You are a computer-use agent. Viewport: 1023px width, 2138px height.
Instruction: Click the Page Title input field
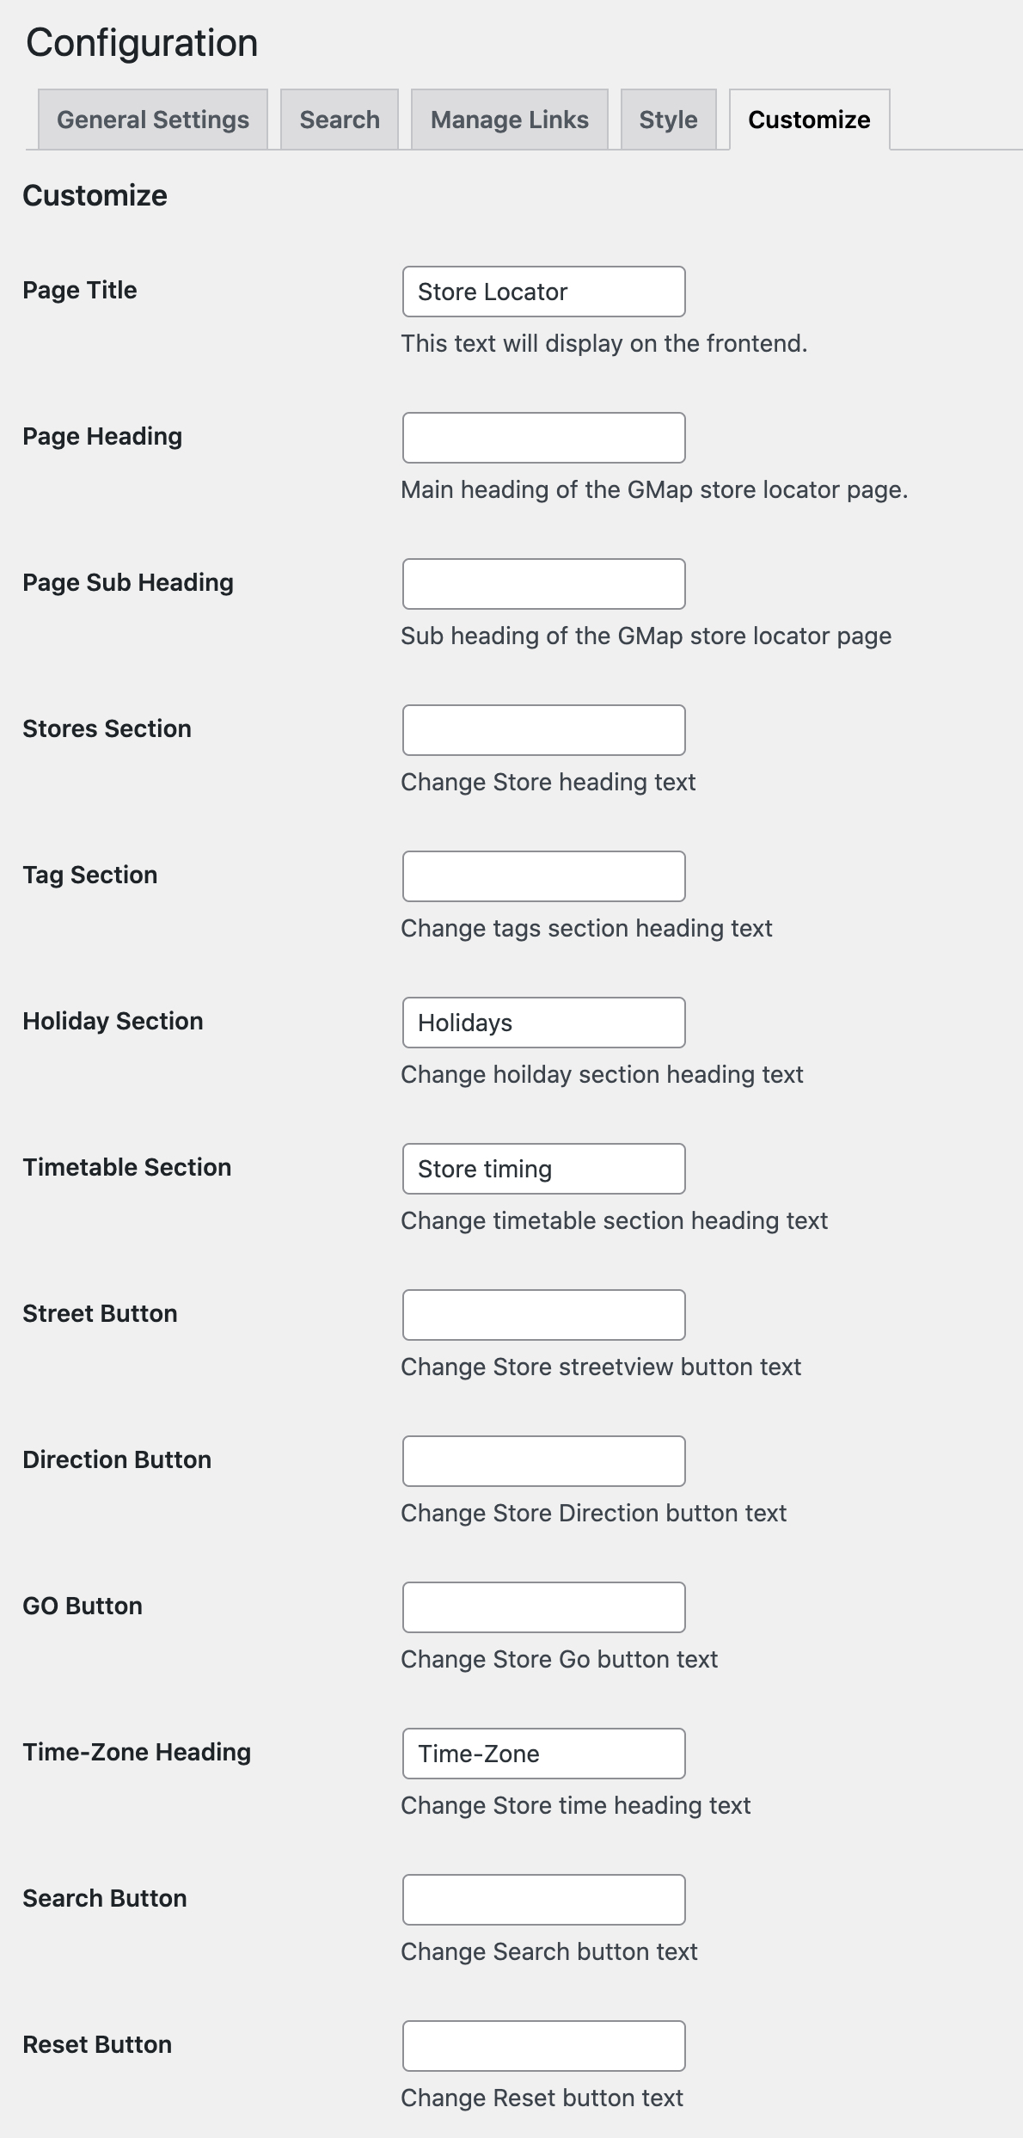[x=543, y=292]
